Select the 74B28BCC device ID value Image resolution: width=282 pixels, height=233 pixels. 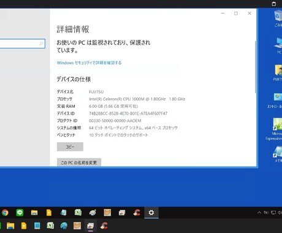(x=128, y=113)
